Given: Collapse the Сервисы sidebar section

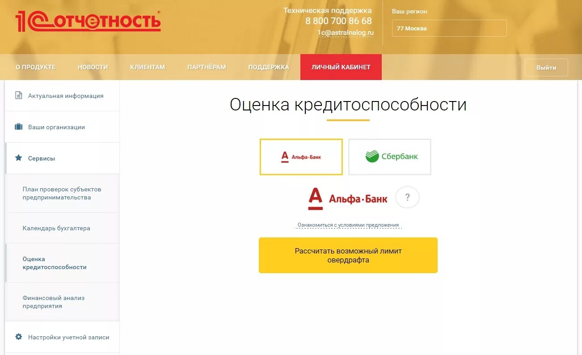Looking at the screenshot, I should [62, 158].
